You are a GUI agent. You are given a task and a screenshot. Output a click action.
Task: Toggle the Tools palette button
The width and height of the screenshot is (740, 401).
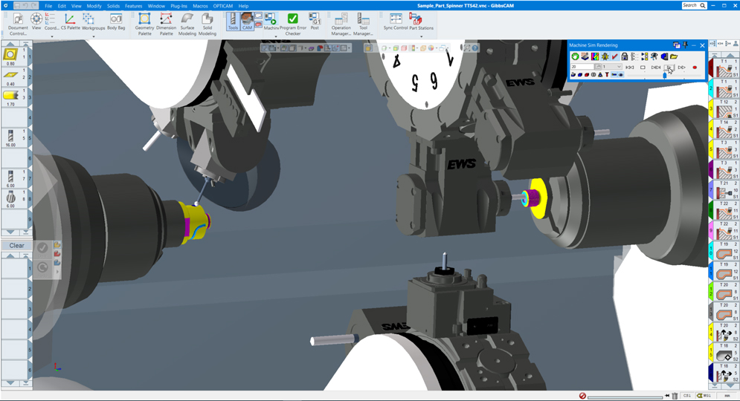point(233,21)
